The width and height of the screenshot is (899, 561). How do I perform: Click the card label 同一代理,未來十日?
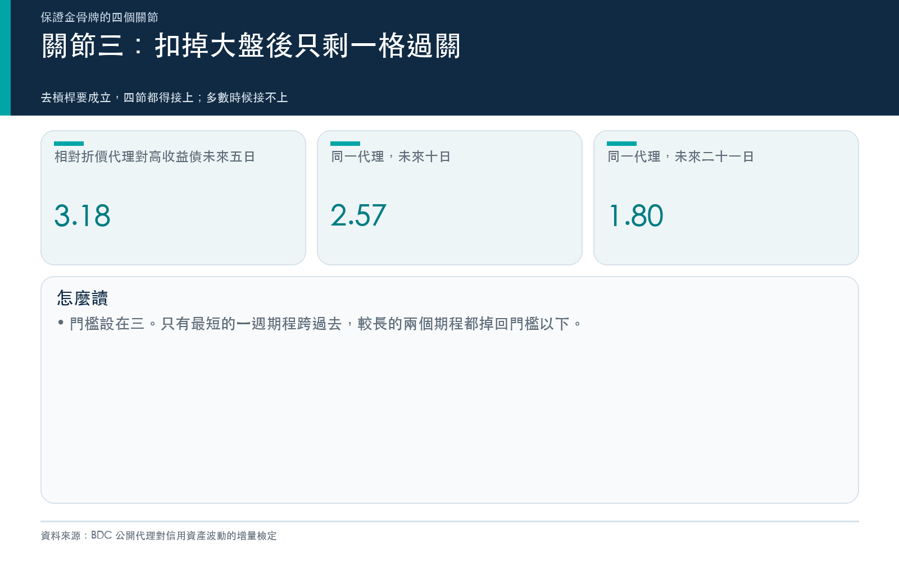pyautogui.click(x=391, y=157)
